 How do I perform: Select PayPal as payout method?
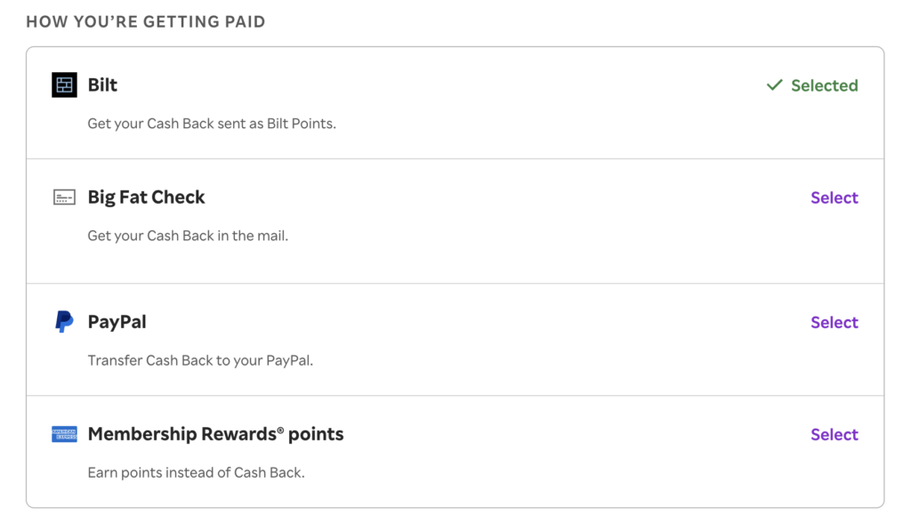[834, 322]
